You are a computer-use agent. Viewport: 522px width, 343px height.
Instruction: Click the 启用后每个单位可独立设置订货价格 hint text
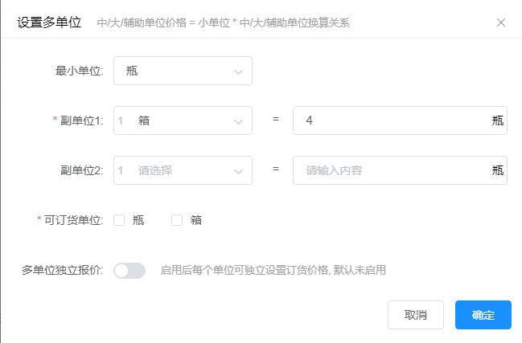273,270
